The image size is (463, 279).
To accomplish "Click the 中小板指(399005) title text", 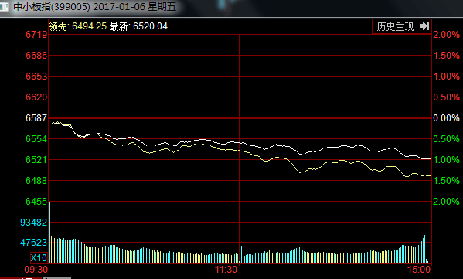I will pos(52,7).
